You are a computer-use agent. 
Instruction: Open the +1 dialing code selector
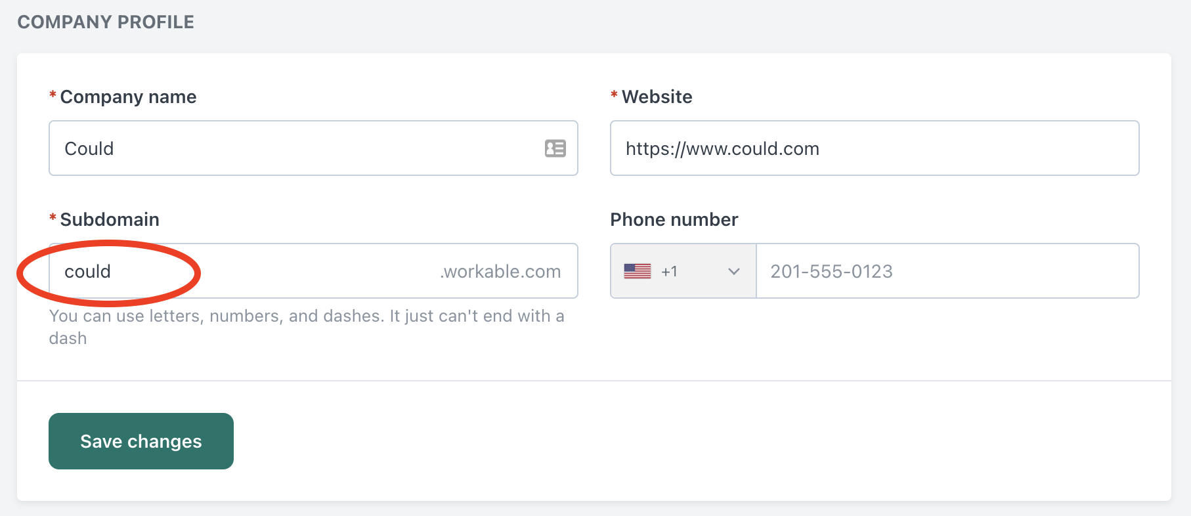coord(683,271)
